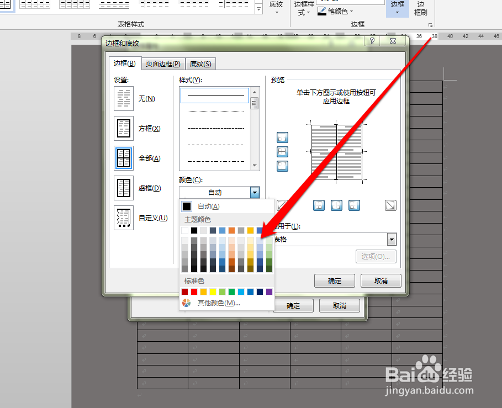This screenshot has width=502, height=408.
Task: Toggle the inside vertical border button
Action: tap(336, 205)
